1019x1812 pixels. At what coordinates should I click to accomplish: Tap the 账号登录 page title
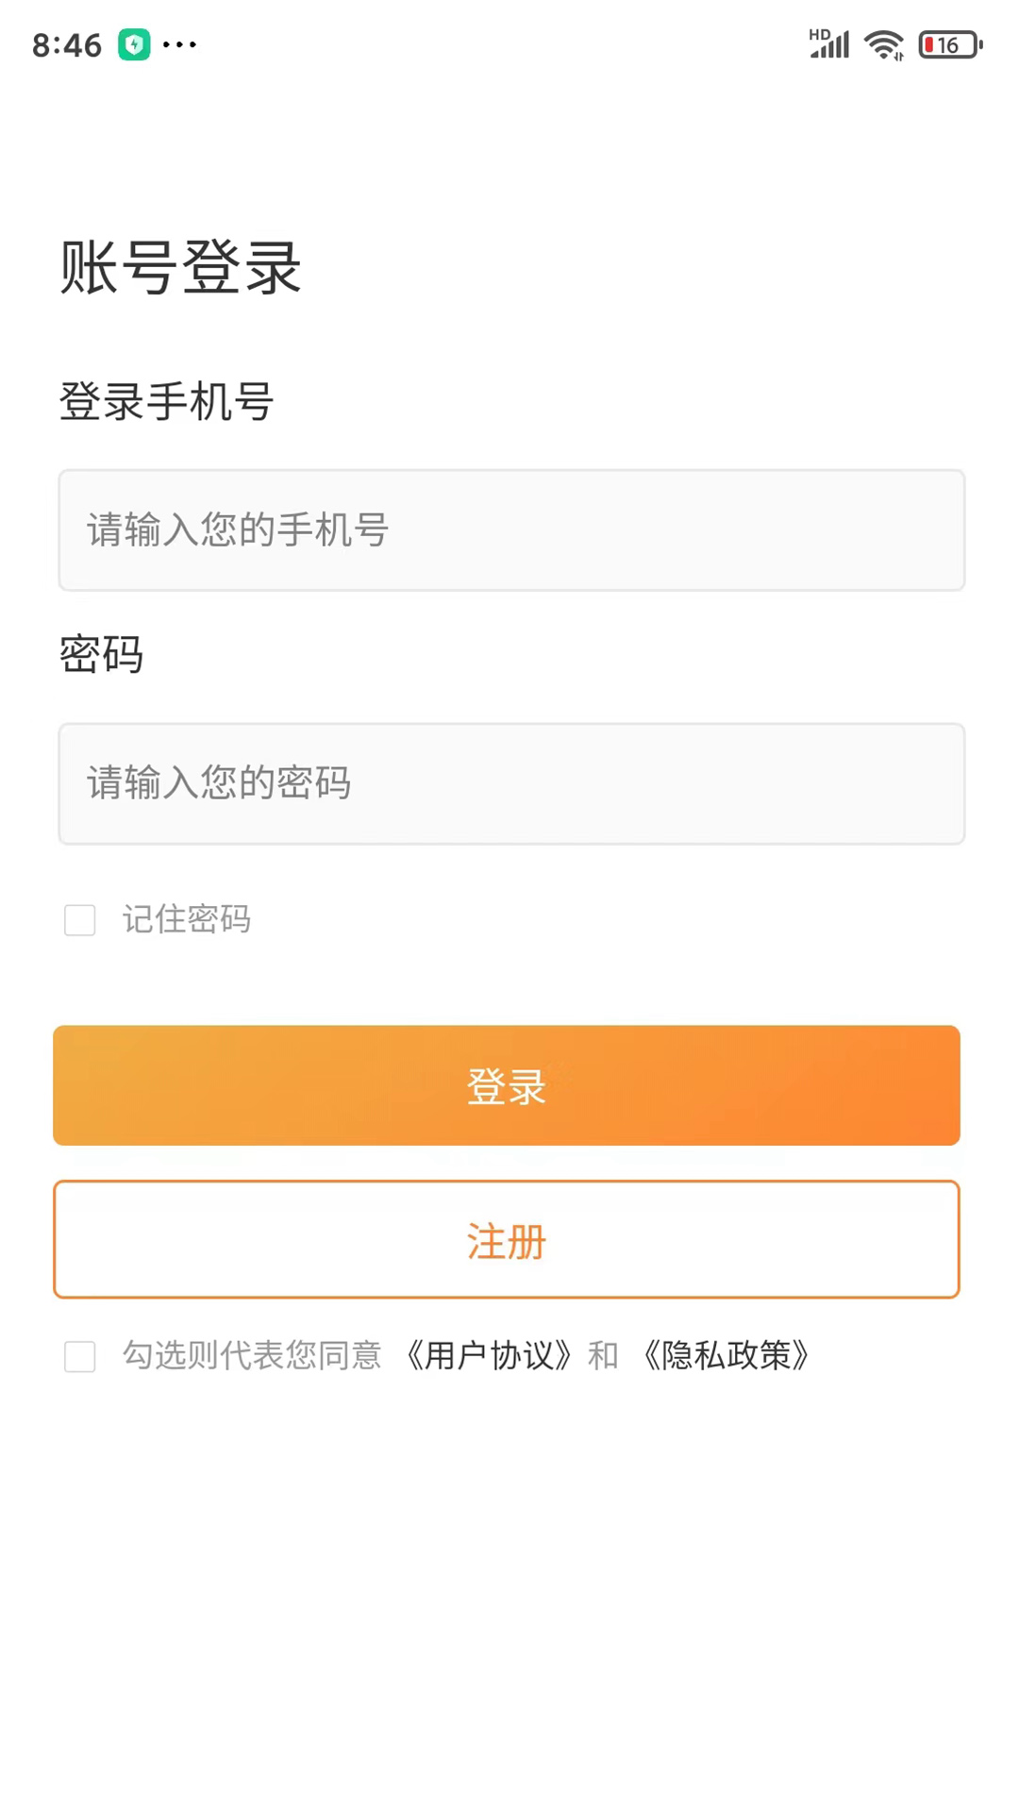(180, 268)
